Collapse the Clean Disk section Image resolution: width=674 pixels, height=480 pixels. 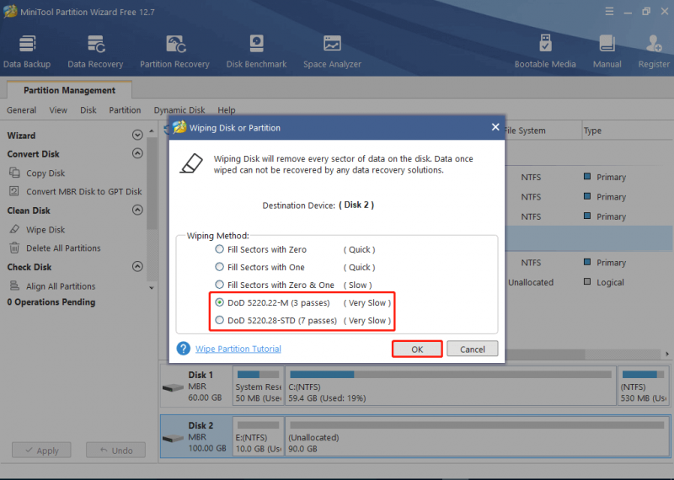137,211
